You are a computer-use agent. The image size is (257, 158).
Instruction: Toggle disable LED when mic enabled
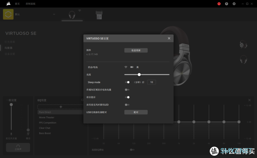click(127, 105)
